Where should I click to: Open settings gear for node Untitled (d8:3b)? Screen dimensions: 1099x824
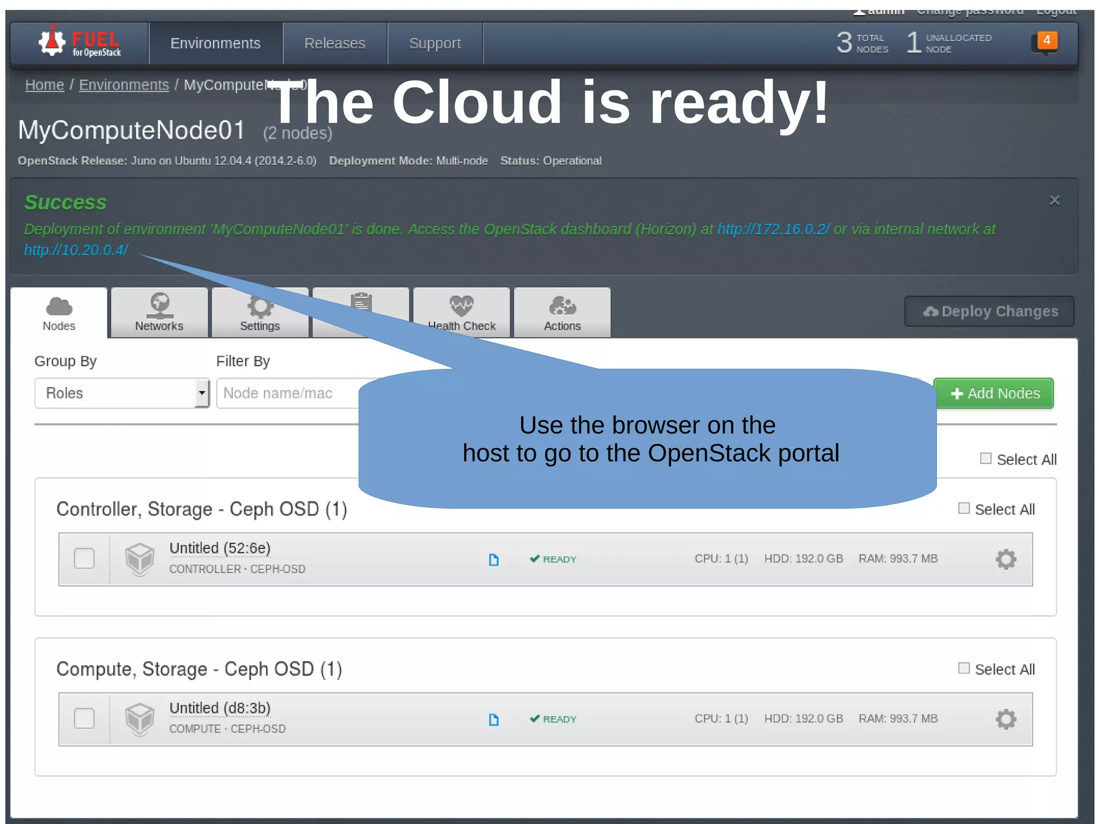[x=1006, y=719]
